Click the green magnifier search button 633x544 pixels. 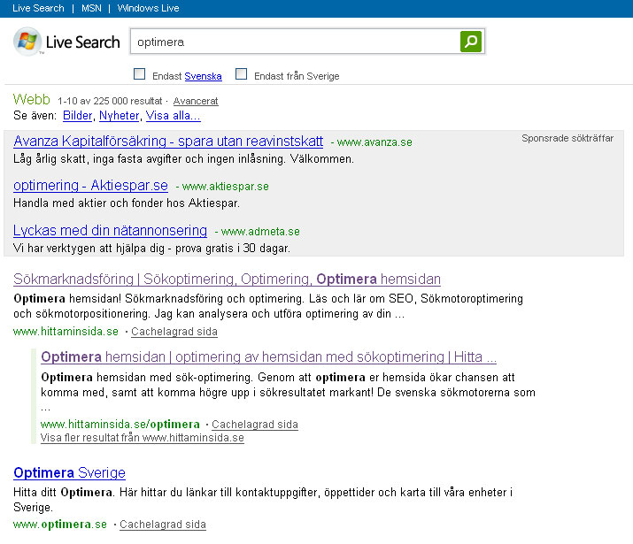[x=471, y=42]
